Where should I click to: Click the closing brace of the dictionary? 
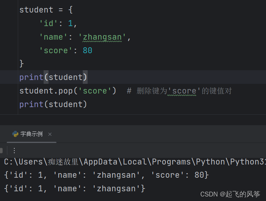(x=21, y=64)
